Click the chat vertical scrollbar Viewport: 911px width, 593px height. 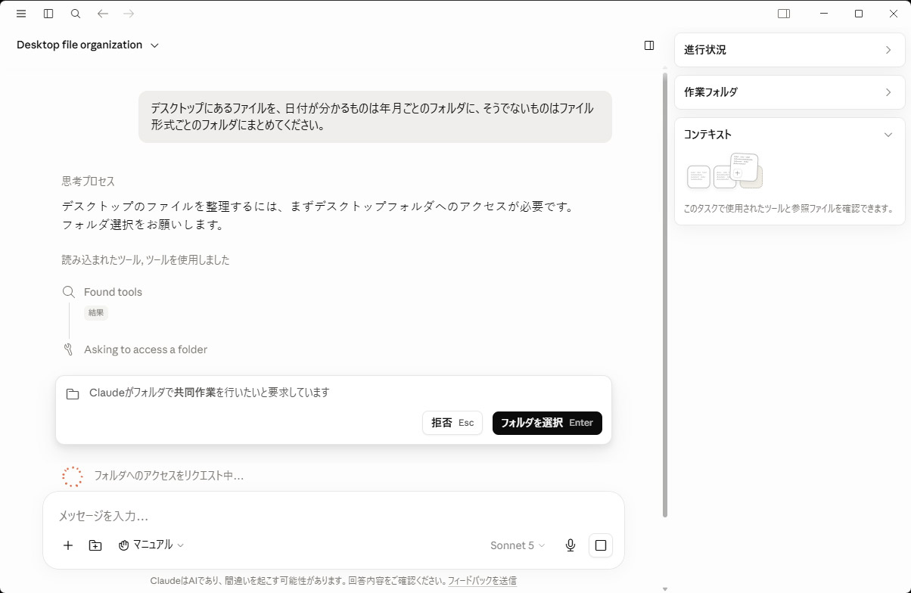pos(665,295)
